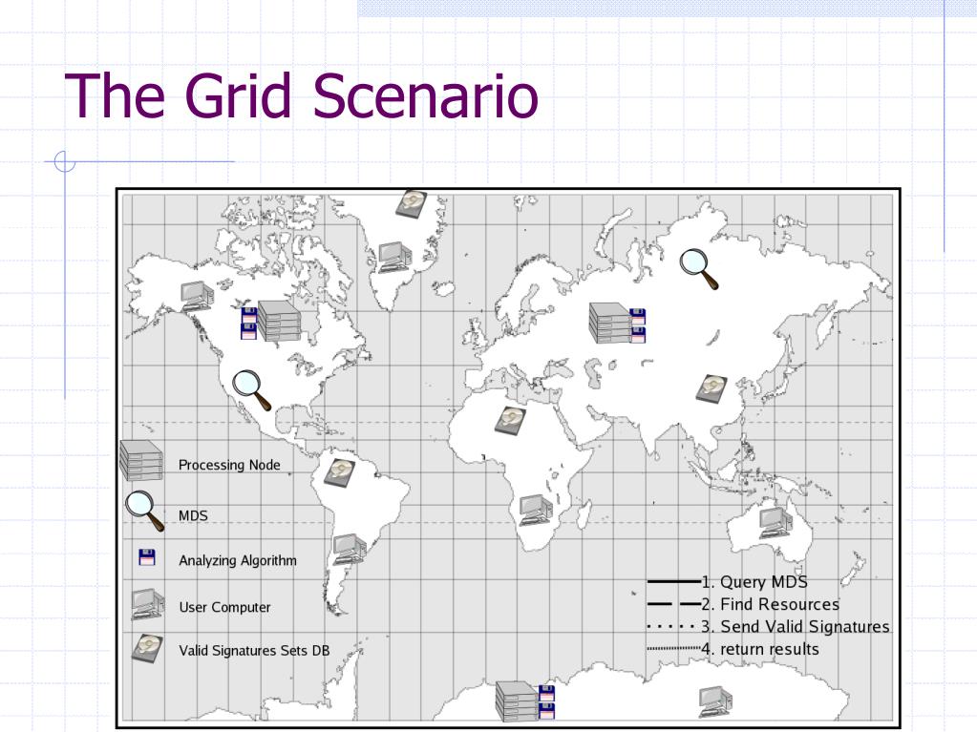Select the MDS legend magnifying glass icon

pyautogui.click(x=145, y=512)
